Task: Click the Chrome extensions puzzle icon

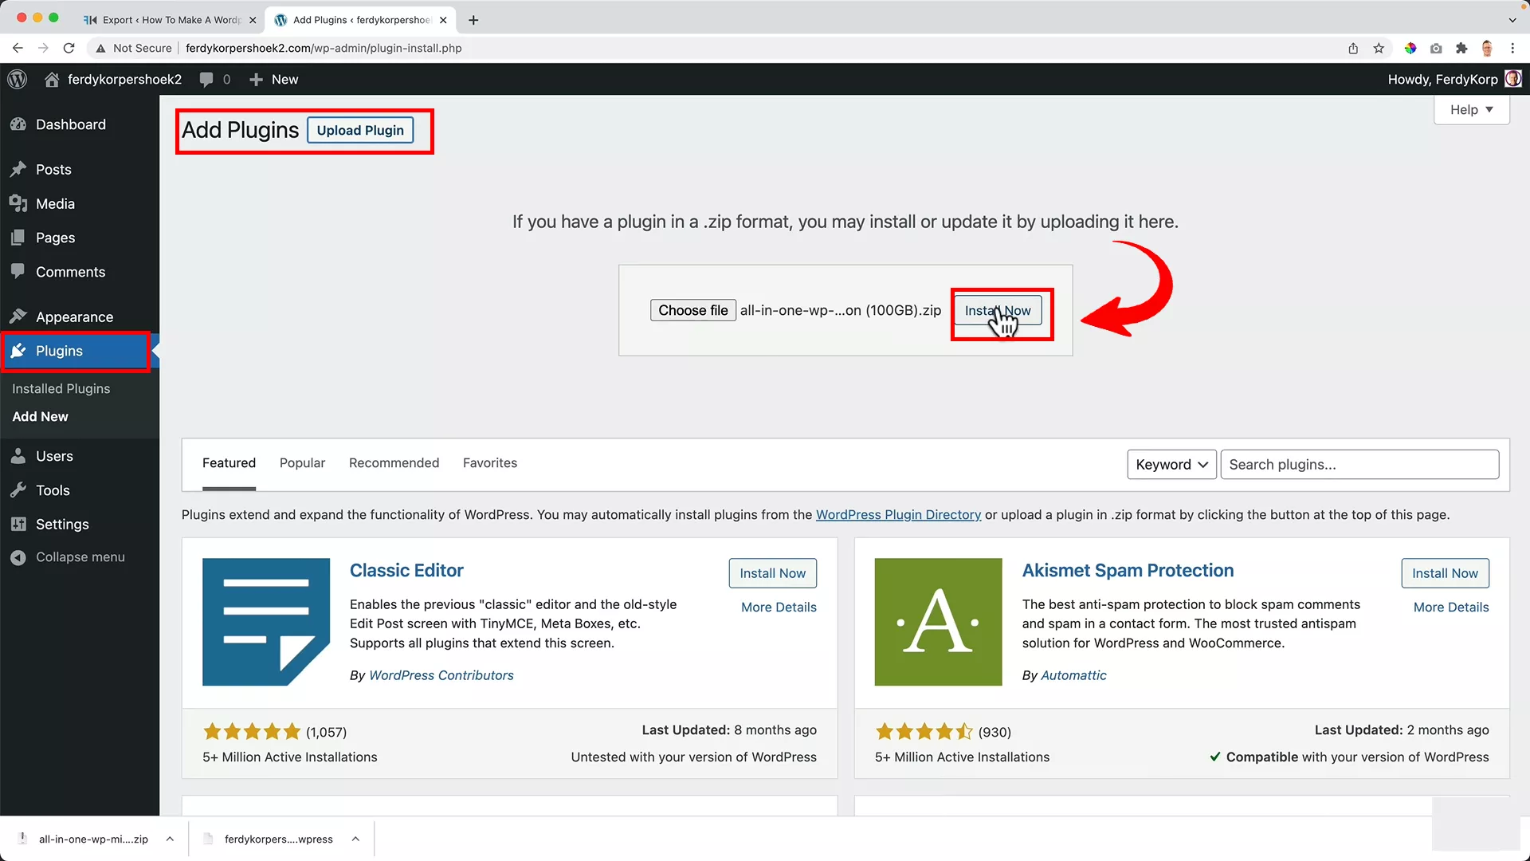Action: tap(1461, 48)
